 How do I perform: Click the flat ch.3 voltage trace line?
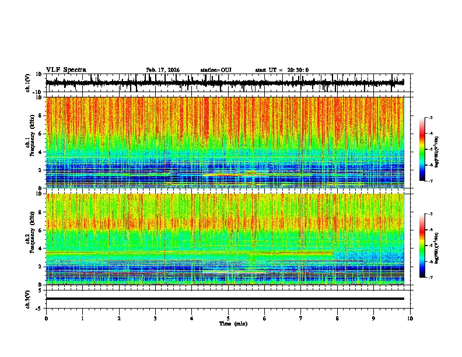(x=225, y=299)
